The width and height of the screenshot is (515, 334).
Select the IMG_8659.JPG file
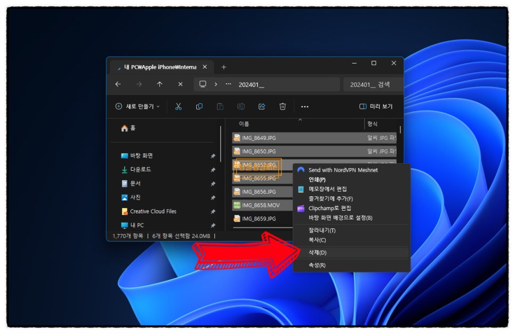click(259, 219)
